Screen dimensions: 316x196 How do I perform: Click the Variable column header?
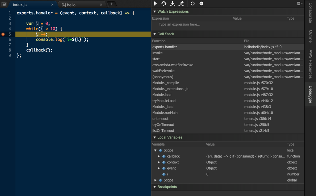tap(158, 144)
